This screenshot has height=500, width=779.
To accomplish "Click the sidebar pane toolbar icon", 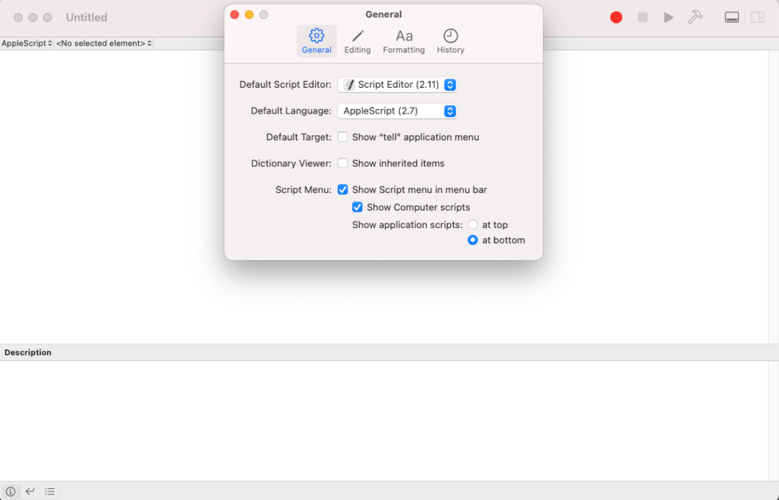I will click(x=757, y=17).
